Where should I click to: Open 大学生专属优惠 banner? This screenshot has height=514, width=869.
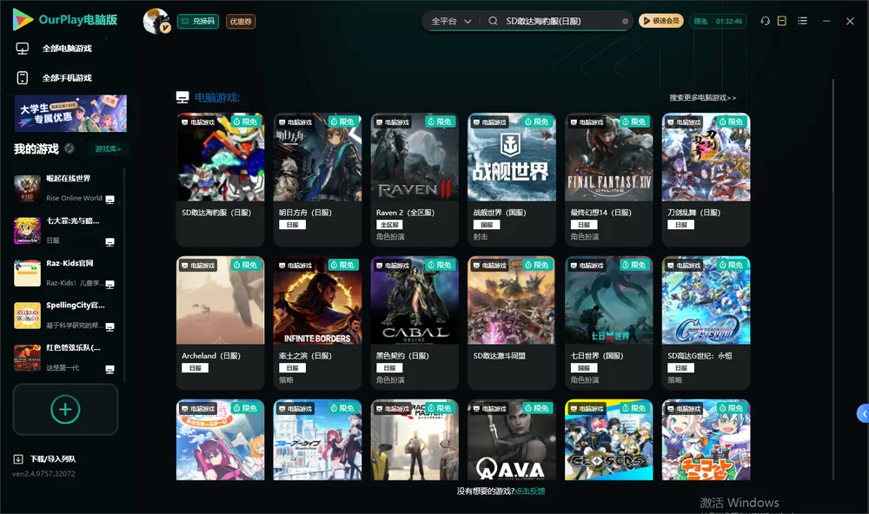pyautogui.click(x=70, y=114)
